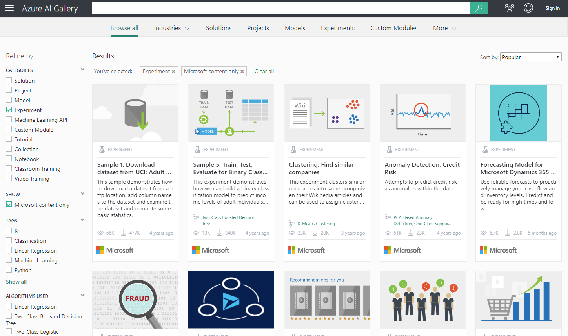Click the Azure AI Gallery logo text
The width and height of the screenshot is (568, 336).
(50, 9)
